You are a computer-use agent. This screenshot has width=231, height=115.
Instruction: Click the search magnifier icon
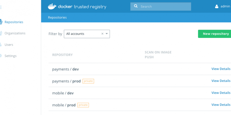pyautogui.click(x=136, y=6)
